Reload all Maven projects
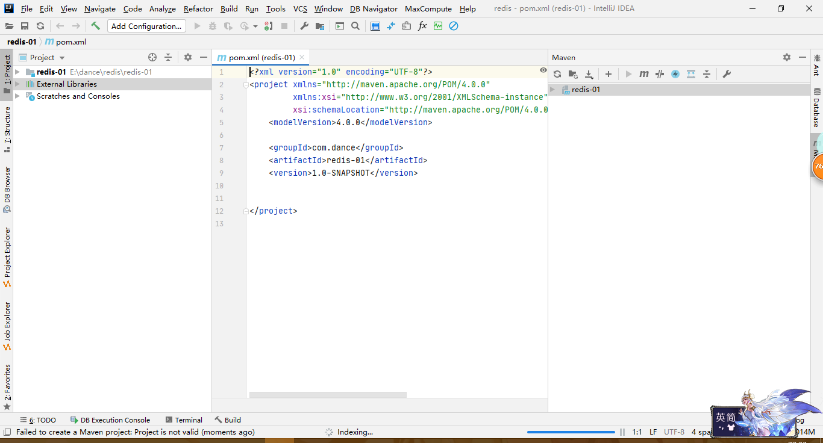This screenshot has height=443, width=823. [x=557, y=73]
